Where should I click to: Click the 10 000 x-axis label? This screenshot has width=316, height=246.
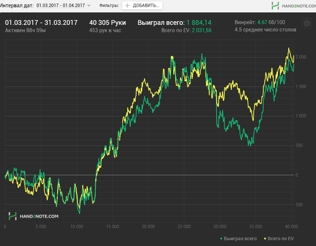(77, 227)
